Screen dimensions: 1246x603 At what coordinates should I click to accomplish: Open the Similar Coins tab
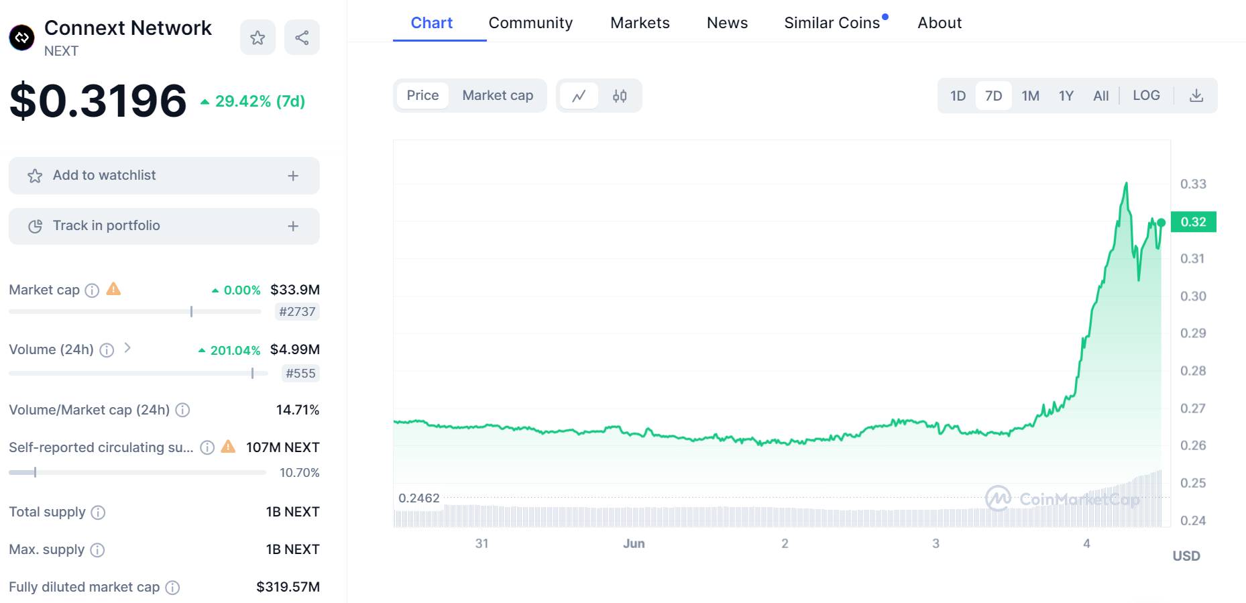832,23
